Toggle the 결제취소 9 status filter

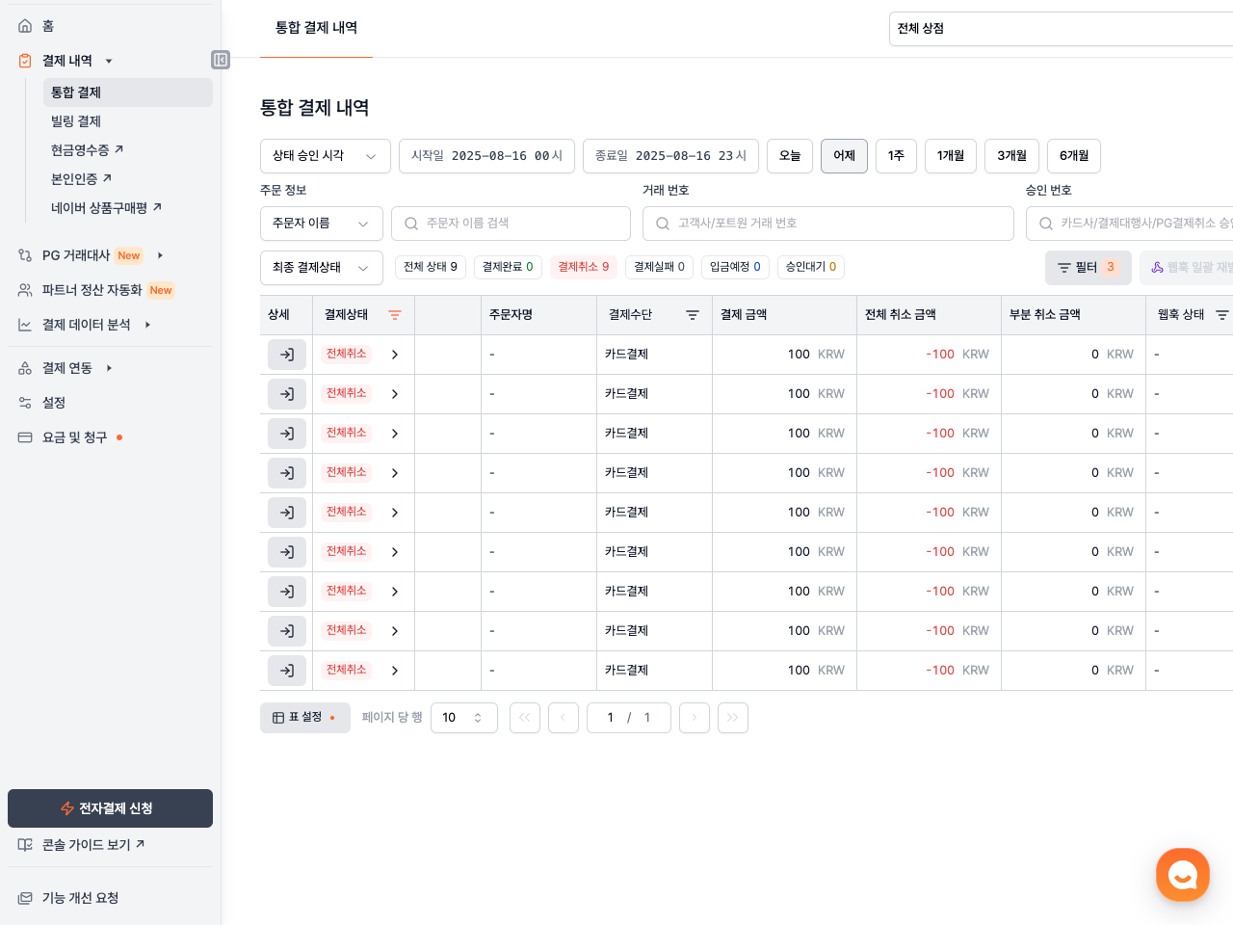[x=583, y=267]
